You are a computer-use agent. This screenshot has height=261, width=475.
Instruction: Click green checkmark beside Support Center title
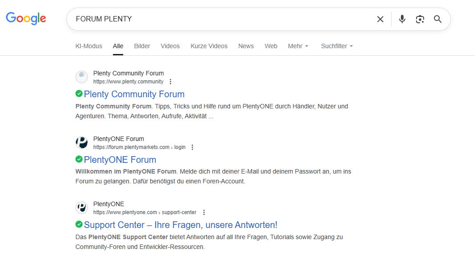pyautogui.click(x=79, y=224)
